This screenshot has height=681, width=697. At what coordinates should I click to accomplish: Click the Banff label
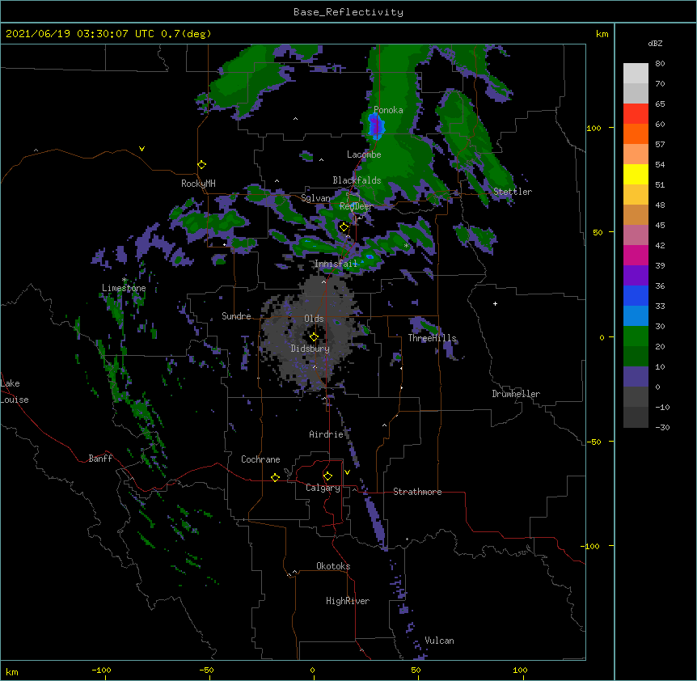[x=100, y=459]
